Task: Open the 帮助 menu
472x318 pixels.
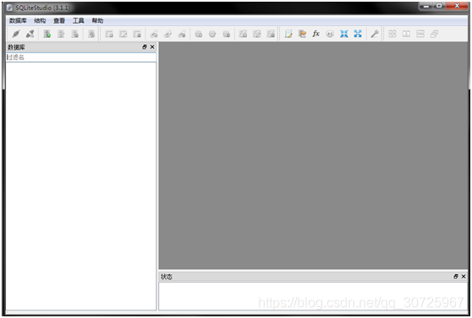Action: point(97,20)
